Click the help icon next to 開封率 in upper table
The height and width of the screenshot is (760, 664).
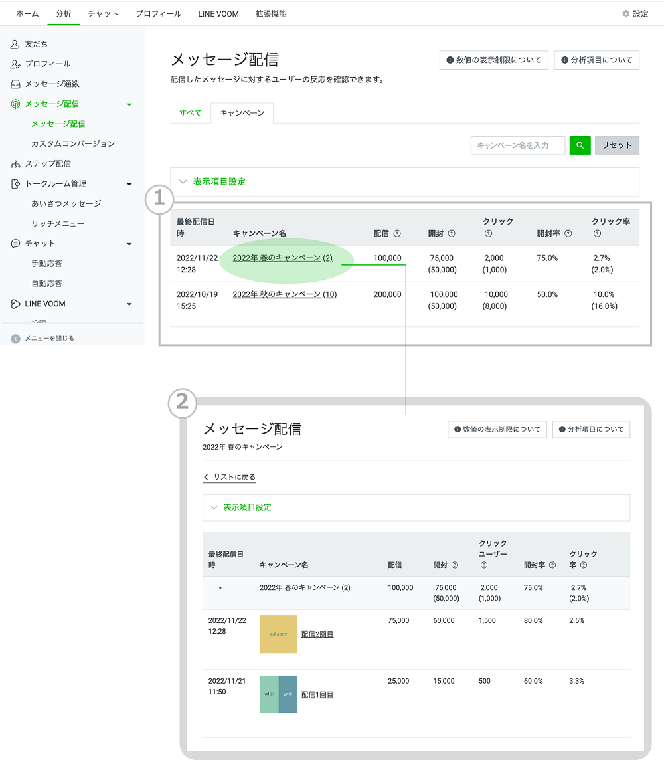point(568,233)
